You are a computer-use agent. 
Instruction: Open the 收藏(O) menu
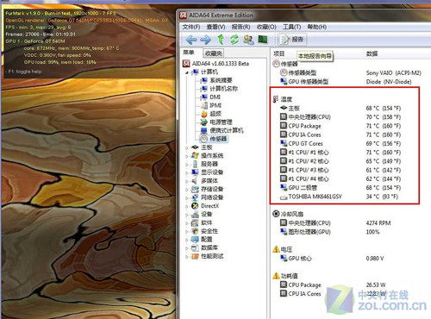(x=266, y=27)
